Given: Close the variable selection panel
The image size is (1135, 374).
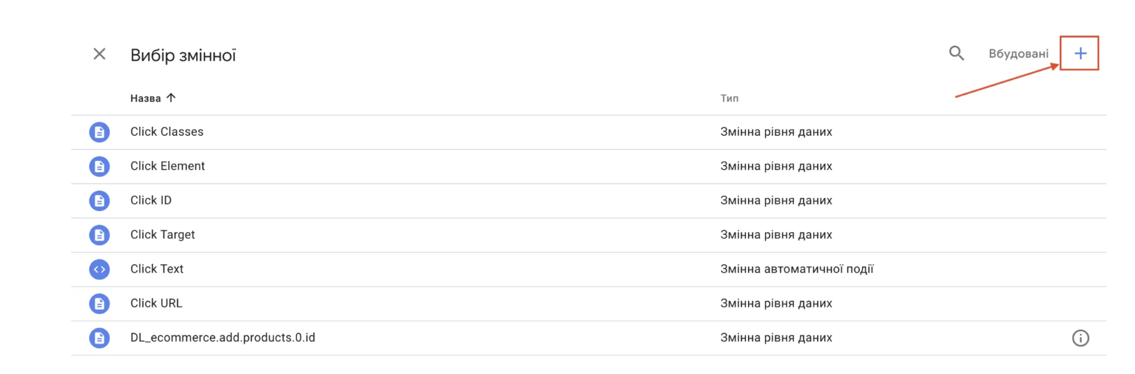Looking at the screenshot, I should coord(99,54).
